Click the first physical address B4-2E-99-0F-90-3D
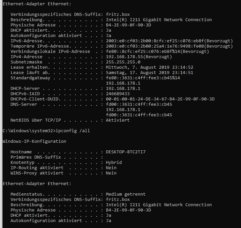This screenshot has width=241, height=228. click(128, 25)
